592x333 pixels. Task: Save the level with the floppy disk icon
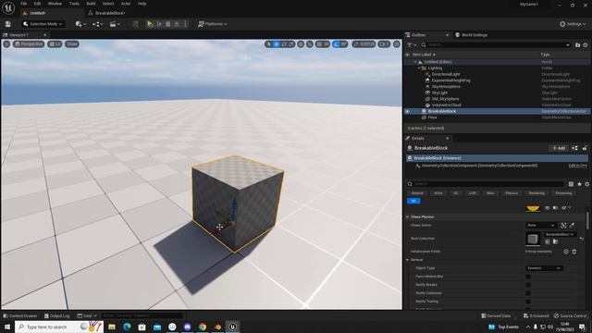(x=8, y=24)
